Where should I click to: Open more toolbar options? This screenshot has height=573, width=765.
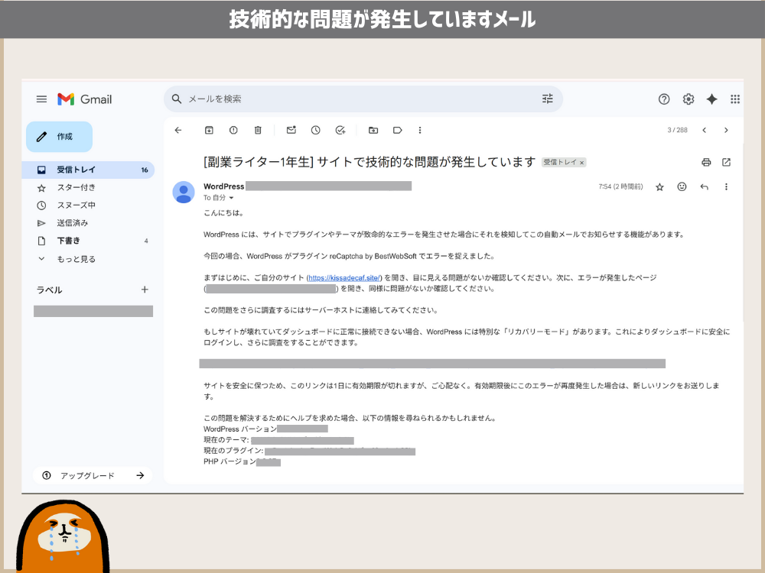point(419,130)
